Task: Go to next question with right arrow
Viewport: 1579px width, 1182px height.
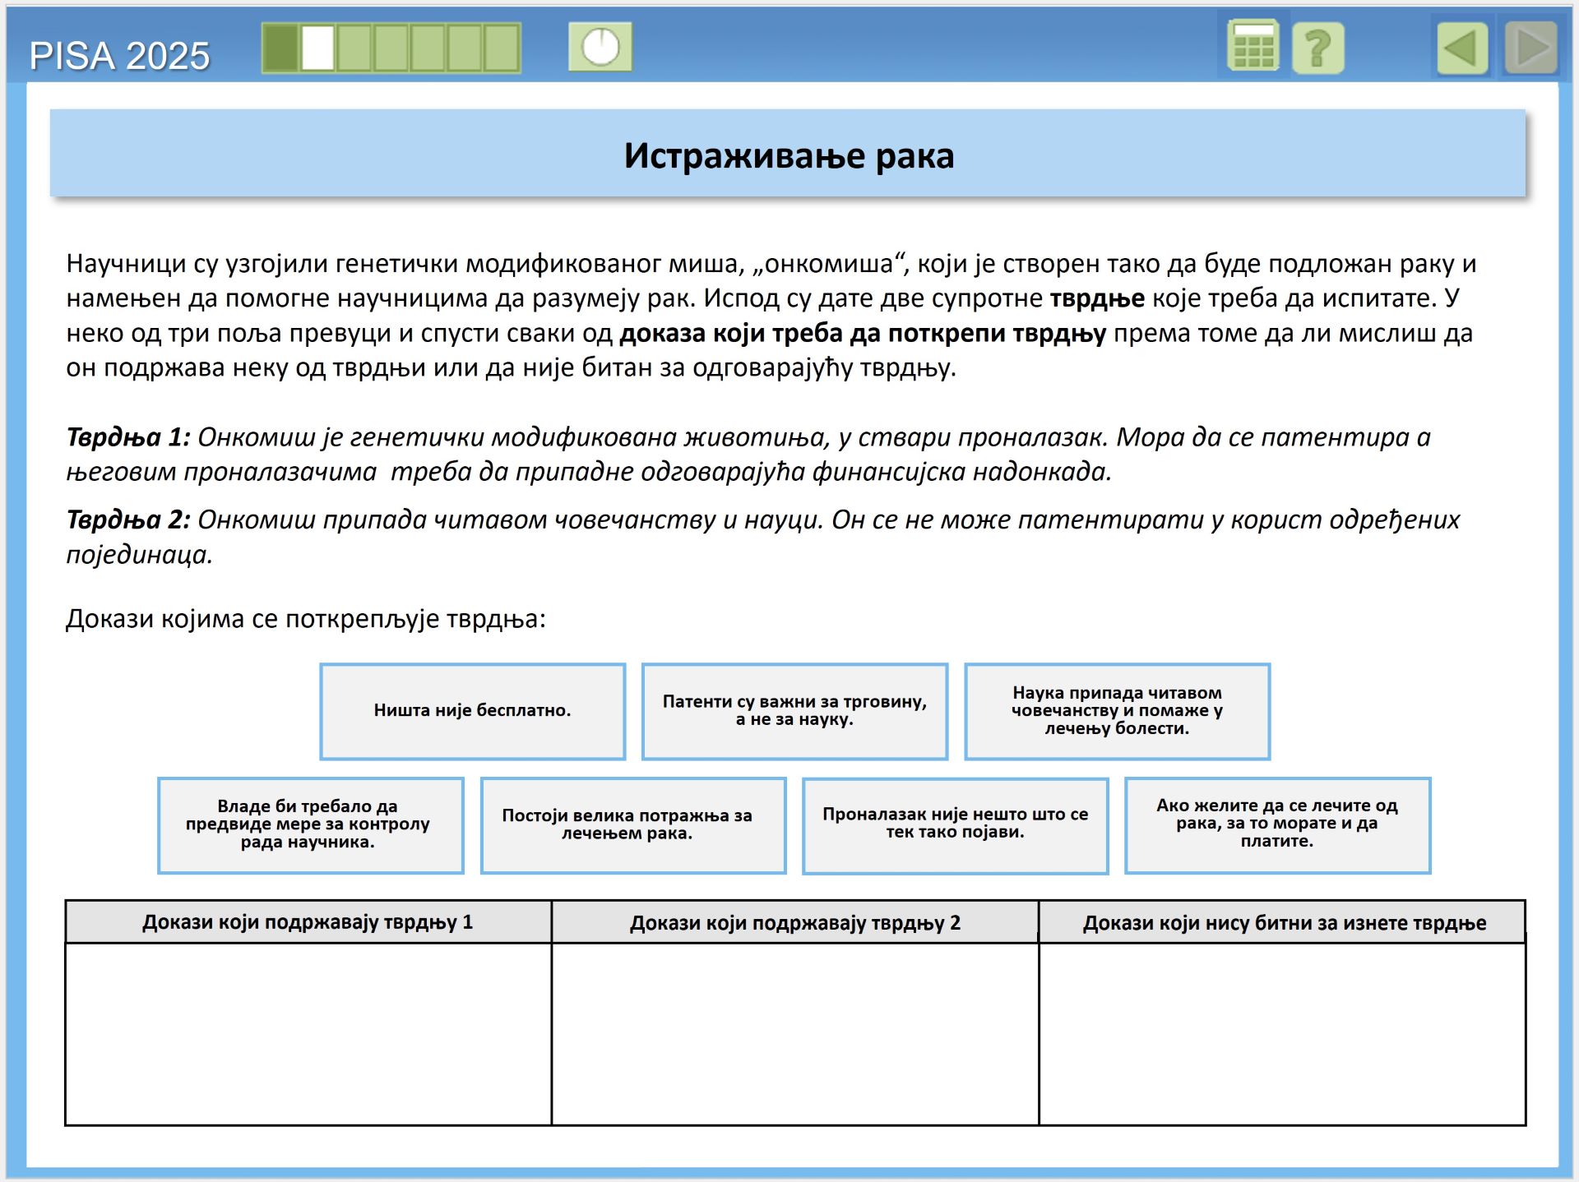Action: coord(1530,48)
